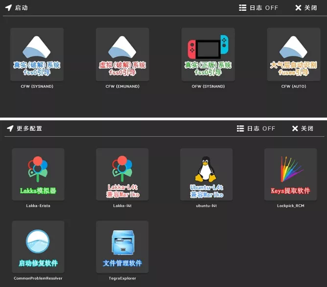Image resolution: width=327 pixels, height=287 pixels.
Task: Click the Lakka-Erista caption
Action: pyautogui.click(x=38, y=206)
